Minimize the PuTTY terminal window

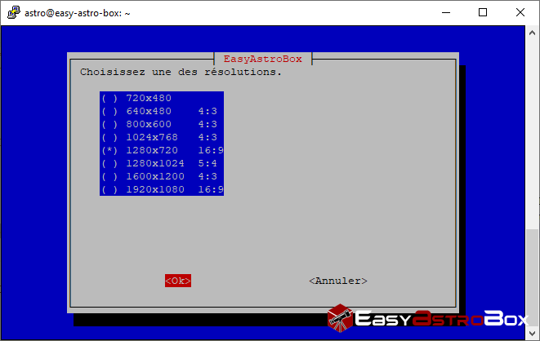446,12
